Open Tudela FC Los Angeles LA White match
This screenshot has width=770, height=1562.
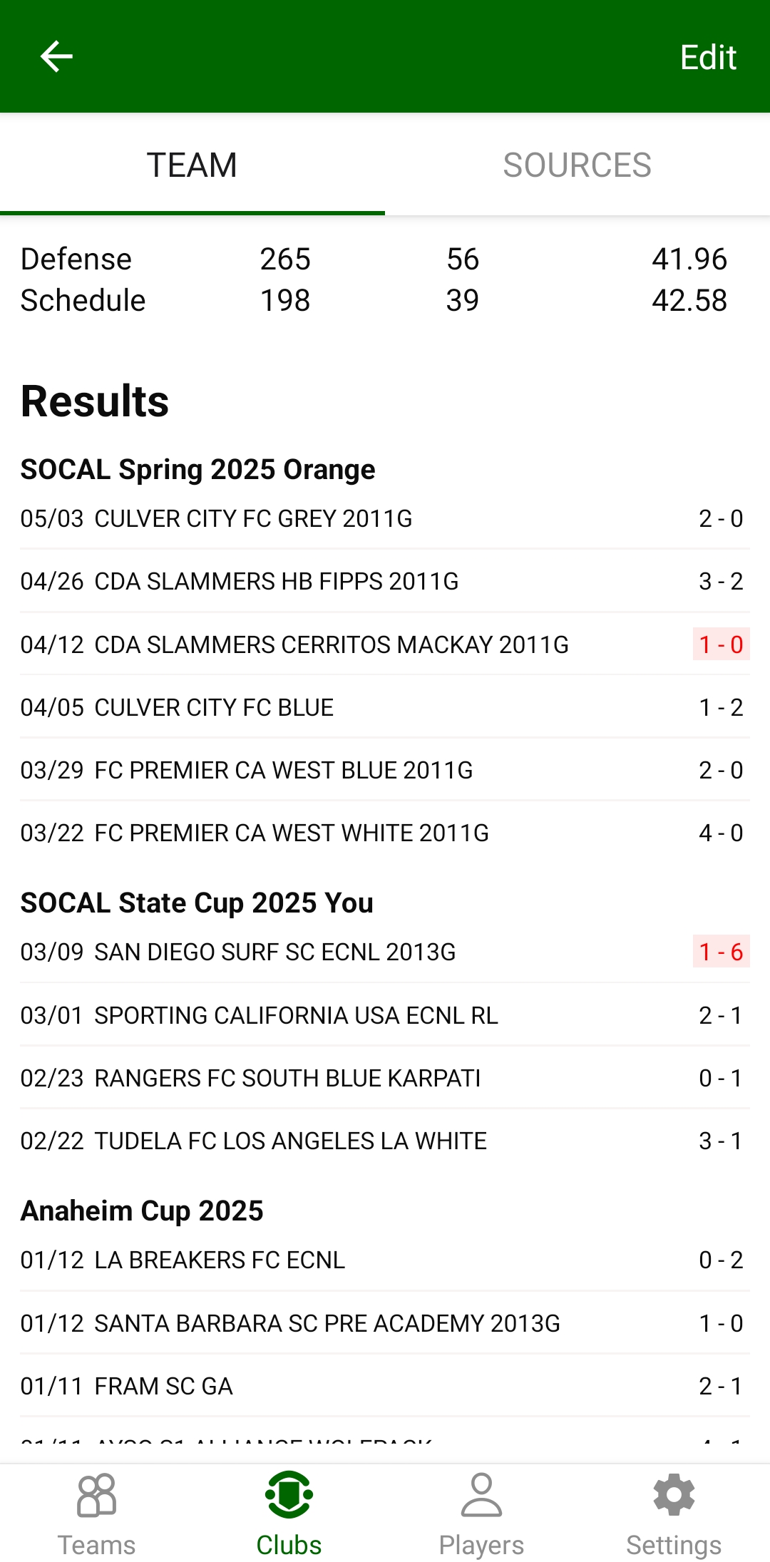click(290, 1141)
